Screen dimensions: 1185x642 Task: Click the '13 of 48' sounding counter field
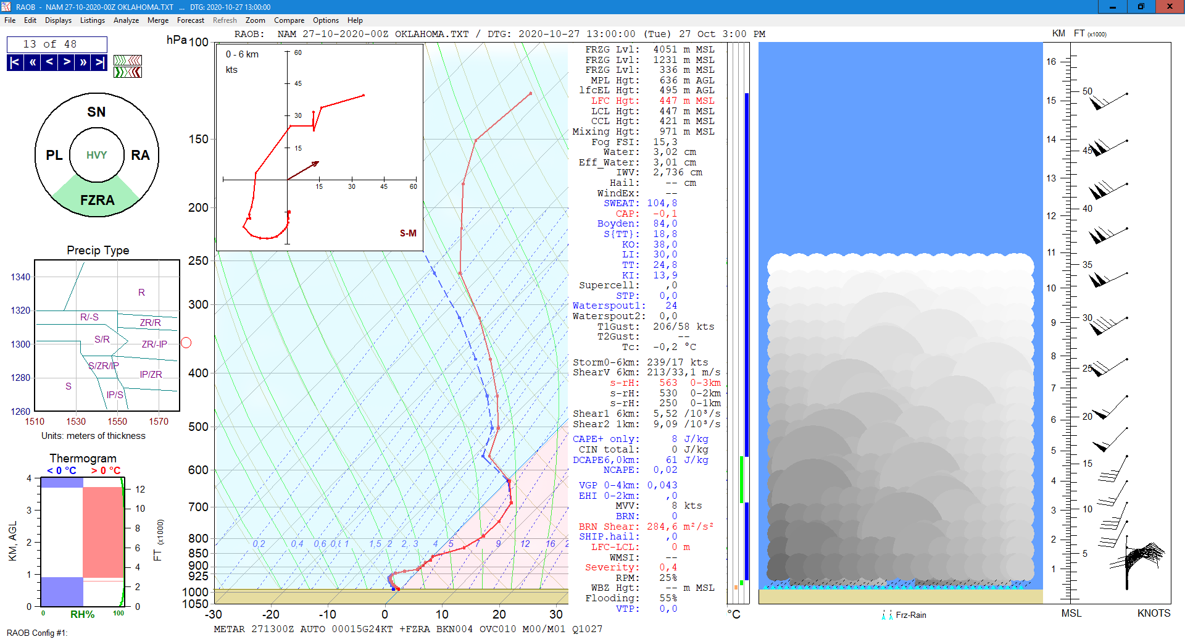tap(57, 44)
